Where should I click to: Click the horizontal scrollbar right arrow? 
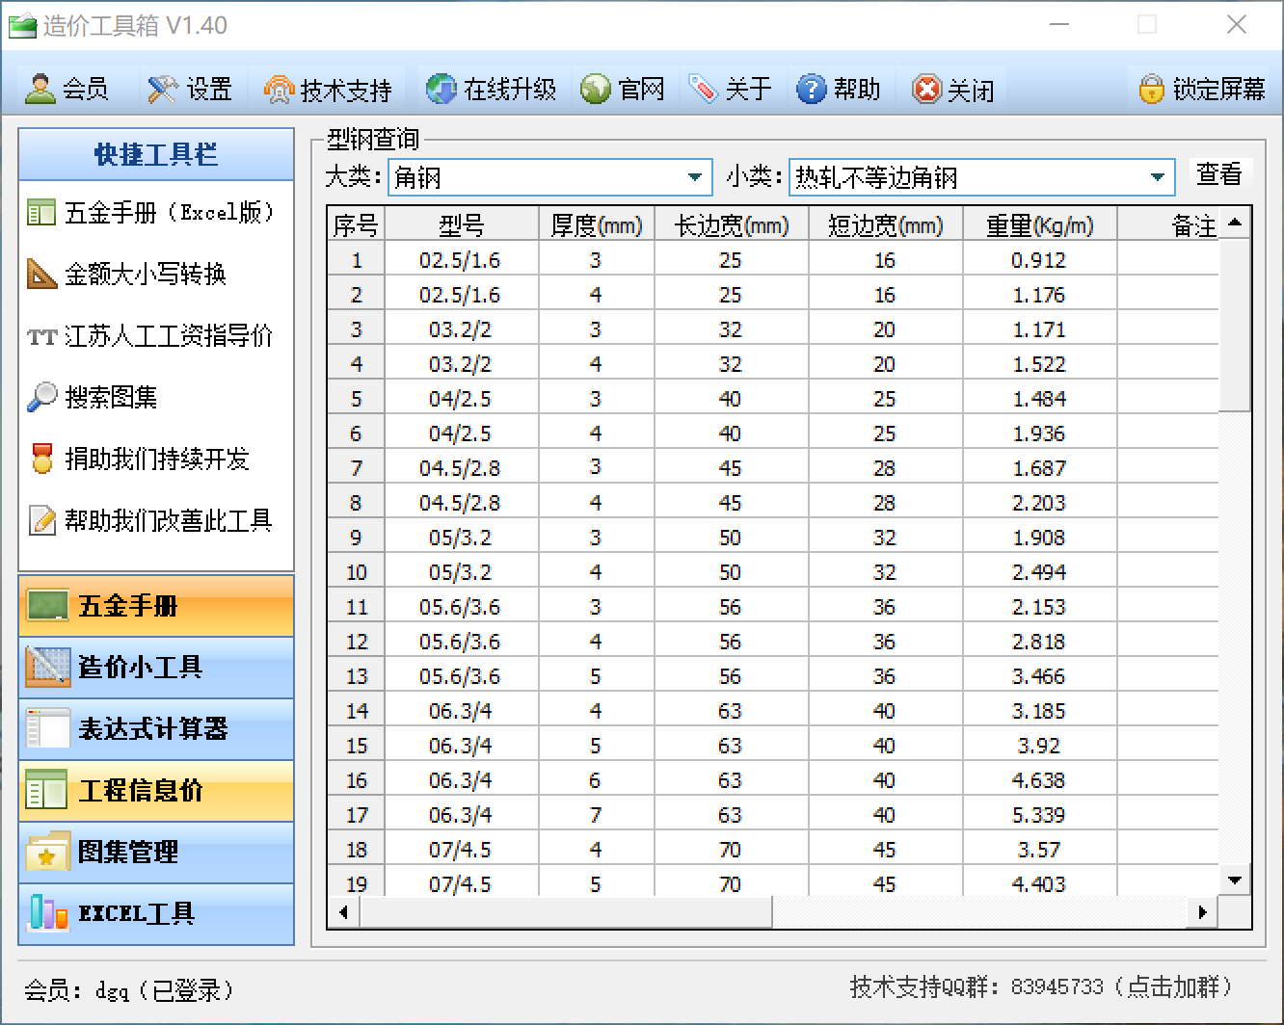pyautogui.click(x=1202, y=911)
